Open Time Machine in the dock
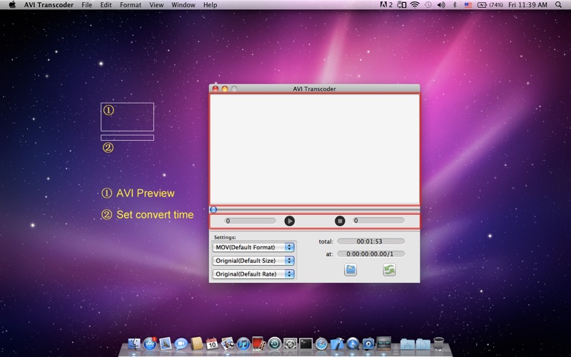The image size is (571, 357). pos(275,343)
